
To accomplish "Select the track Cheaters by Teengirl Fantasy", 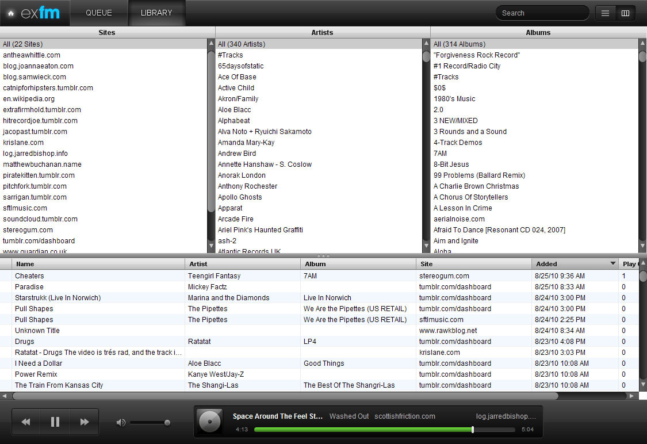I will pos(30,276).
